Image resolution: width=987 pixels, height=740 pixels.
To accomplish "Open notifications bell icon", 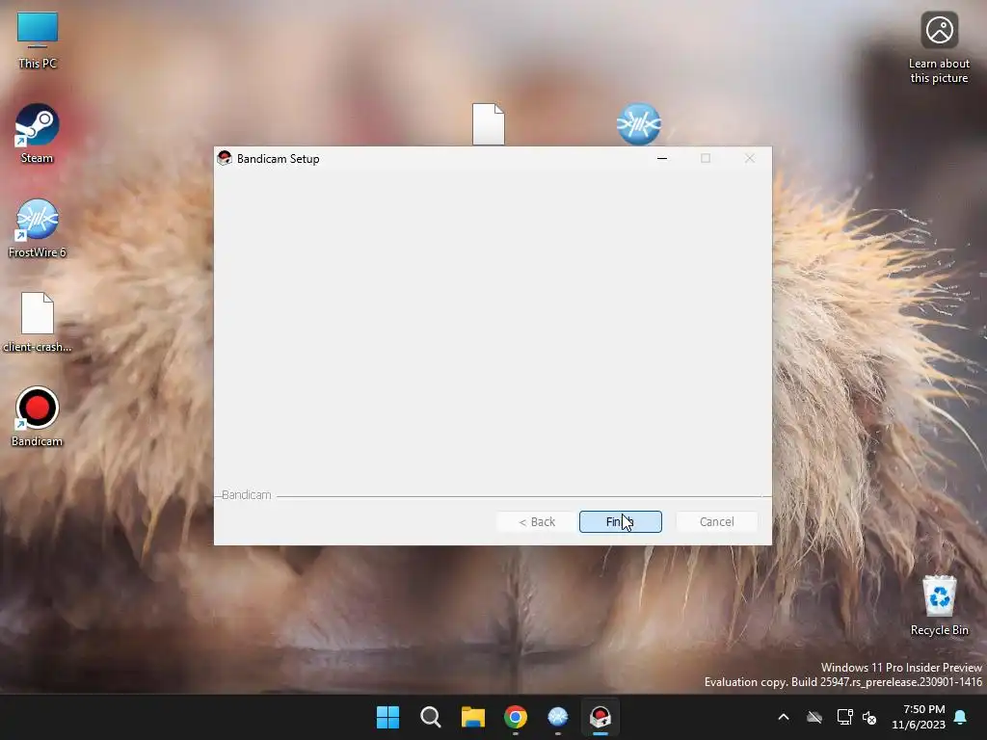I will click(961, 717).
